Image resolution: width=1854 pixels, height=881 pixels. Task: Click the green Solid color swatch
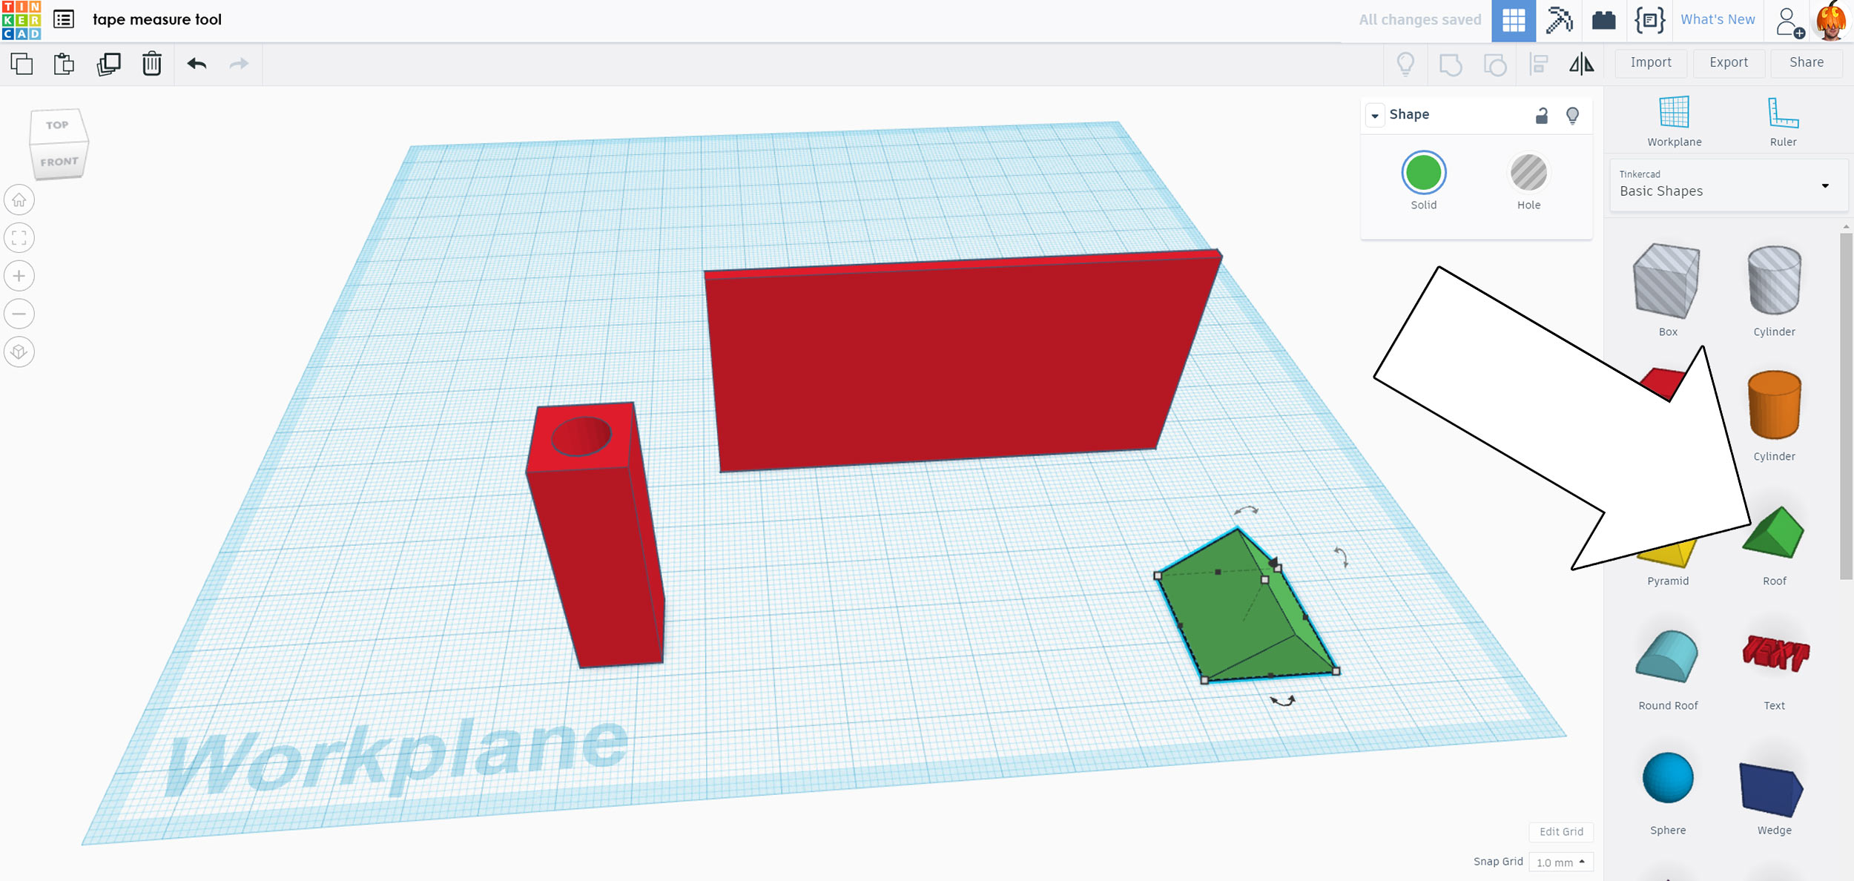[x=1423, y=174]
